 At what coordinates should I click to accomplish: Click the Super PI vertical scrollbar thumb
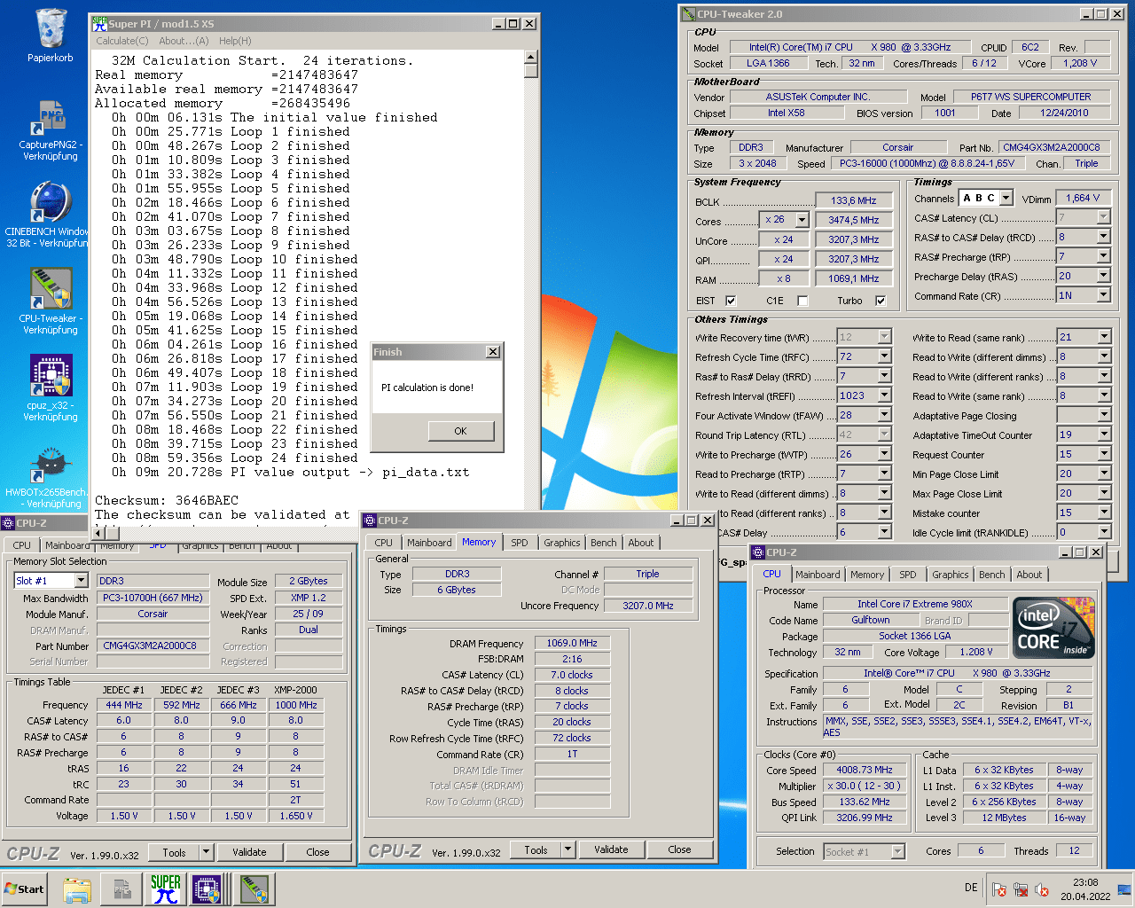(x=531, y=71)
